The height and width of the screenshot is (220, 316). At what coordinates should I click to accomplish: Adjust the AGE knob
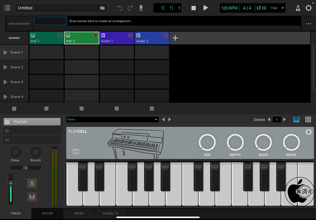pos(207,142)
